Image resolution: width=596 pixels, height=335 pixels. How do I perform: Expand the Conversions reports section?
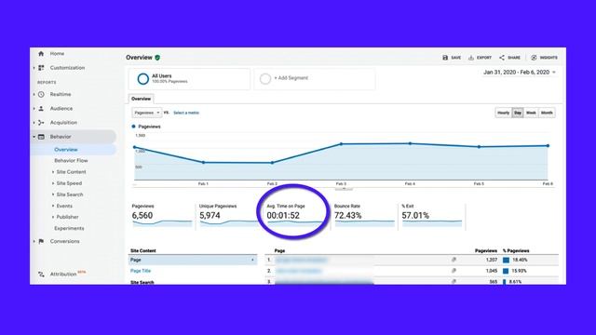coord(34,241)
